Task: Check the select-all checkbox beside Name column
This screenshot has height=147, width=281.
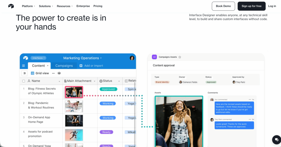Action: 24,81
